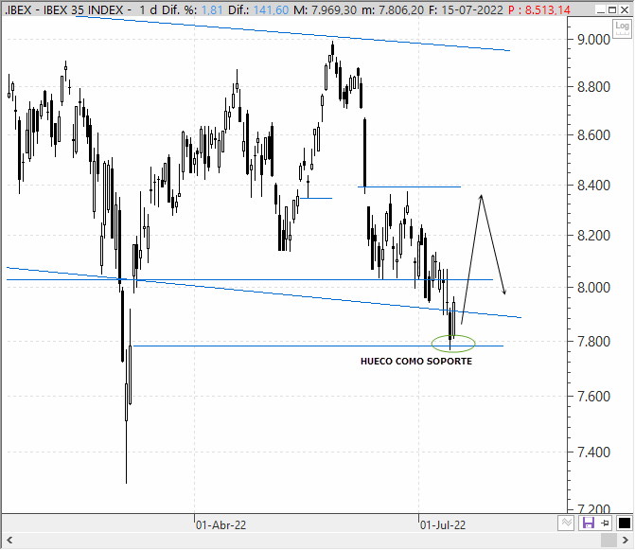
Task: Click the 'HUECO COMO SOPORTE' annotation text
Action: pos(416,362)
